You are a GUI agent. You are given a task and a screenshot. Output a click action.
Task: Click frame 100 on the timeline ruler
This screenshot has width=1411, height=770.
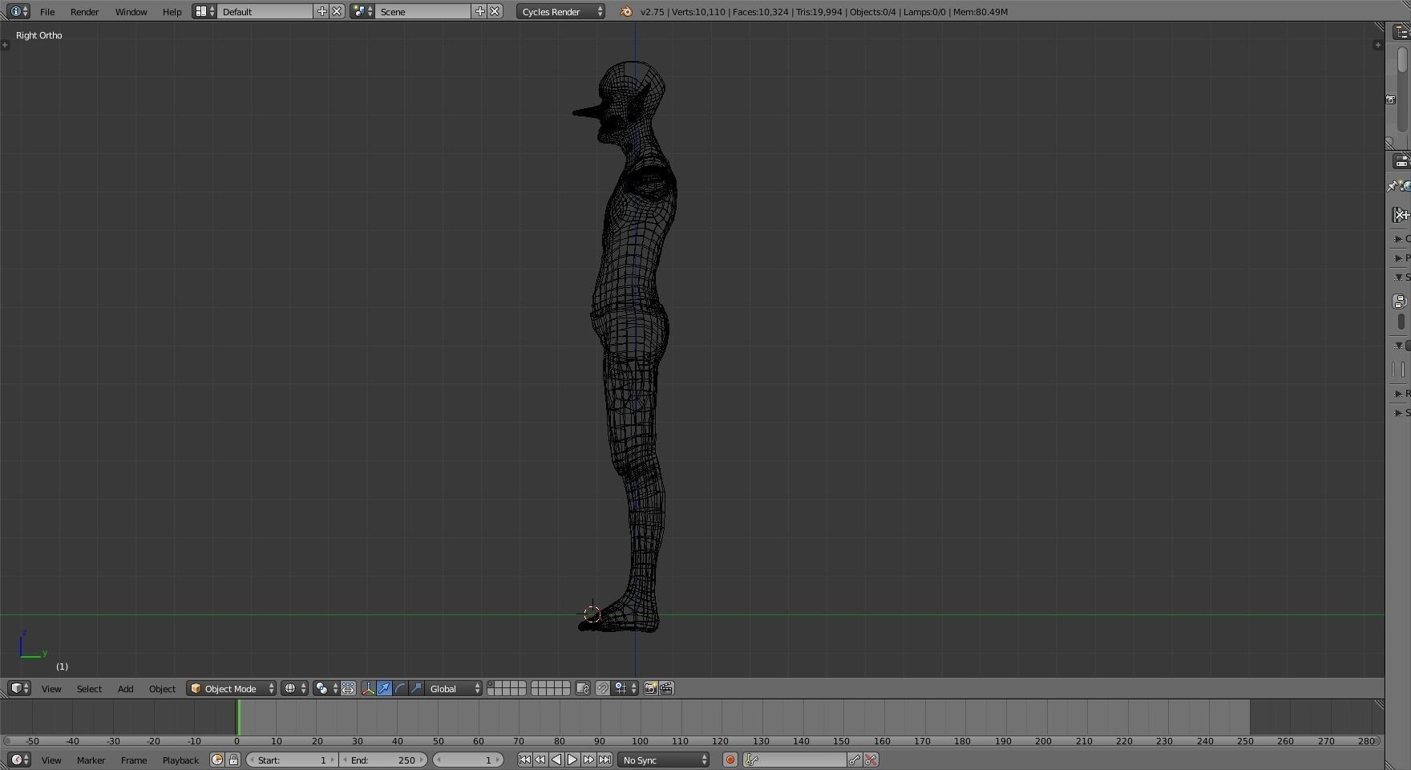point(640,741)
